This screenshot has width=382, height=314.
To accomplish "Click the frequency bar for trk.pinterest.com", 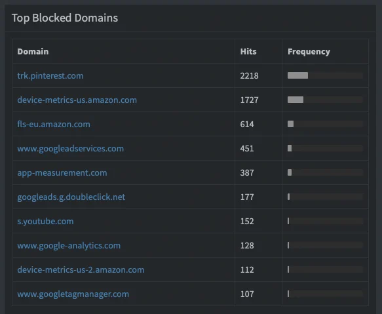I will (325, 75).
